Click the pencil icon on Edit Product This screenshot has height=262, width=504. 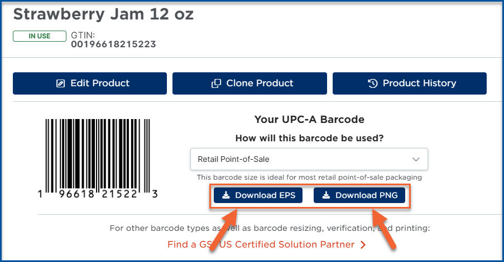coord(60,83)
